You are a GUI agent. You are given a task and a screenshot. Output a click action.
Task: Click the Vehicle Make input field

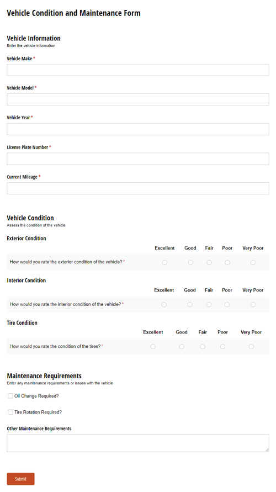[x=137, y=70]
